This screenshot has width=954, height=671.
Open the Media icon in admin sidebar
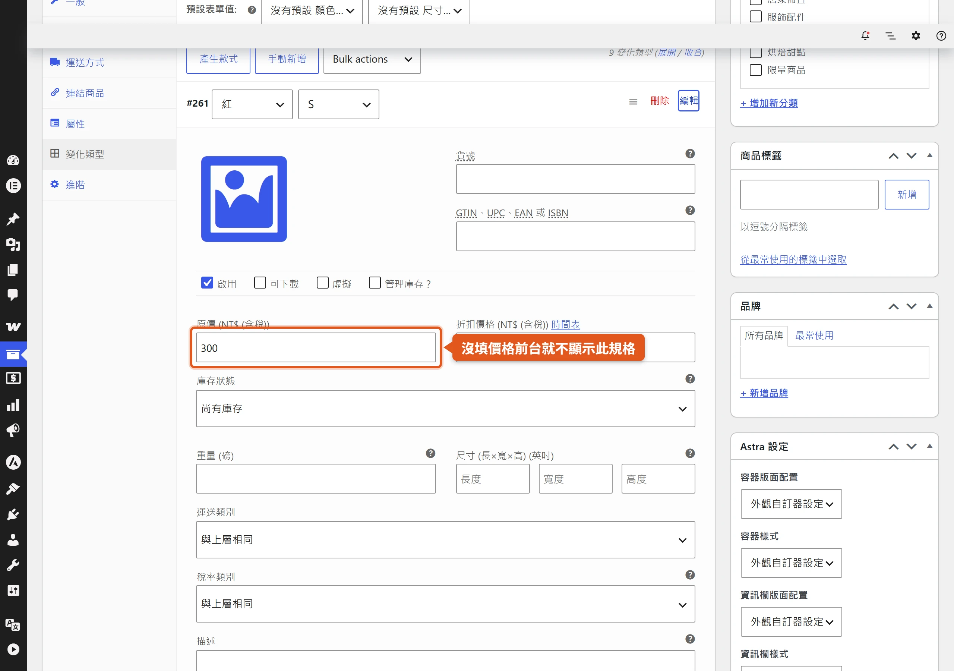(x=13, y=245)
